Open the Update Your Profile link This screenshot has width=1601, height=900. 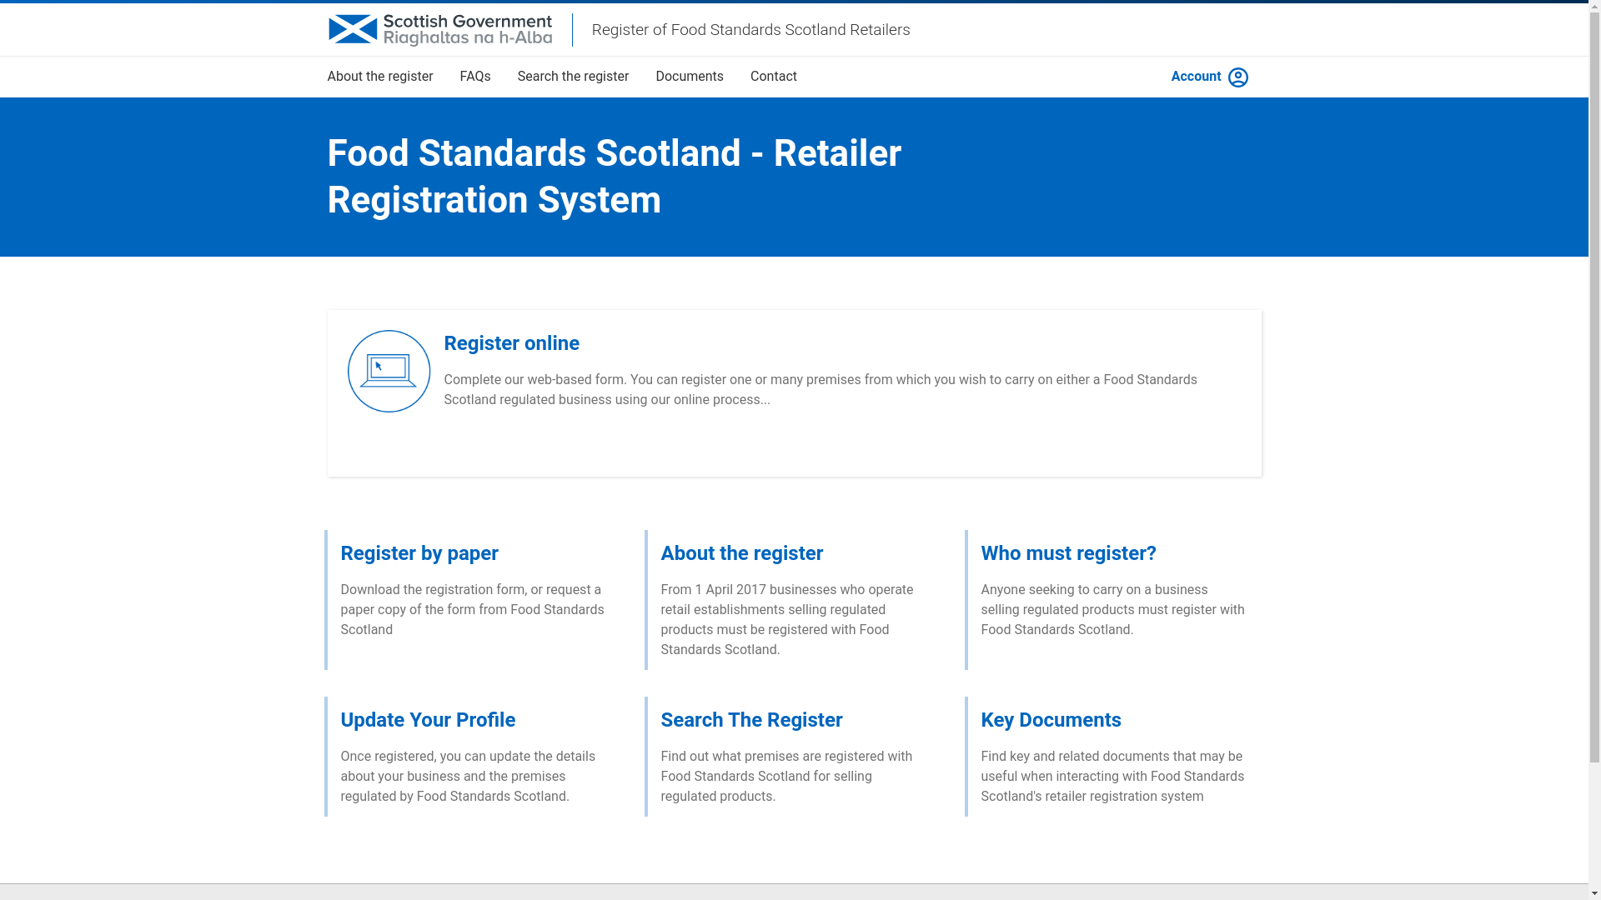pyautogui.click(x=428, y=720)
